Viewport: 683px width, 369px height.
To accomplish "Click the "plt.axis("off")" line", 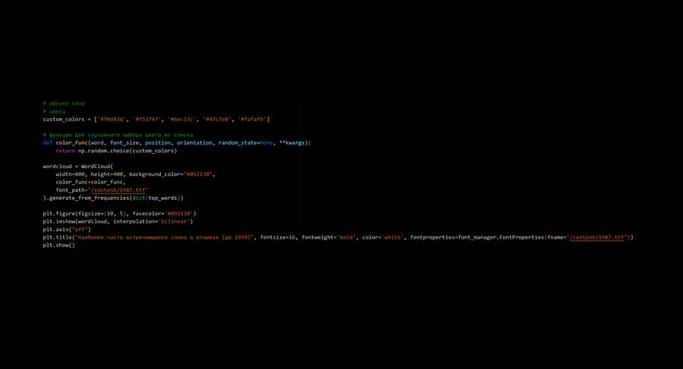I will (x=67, y=230).
